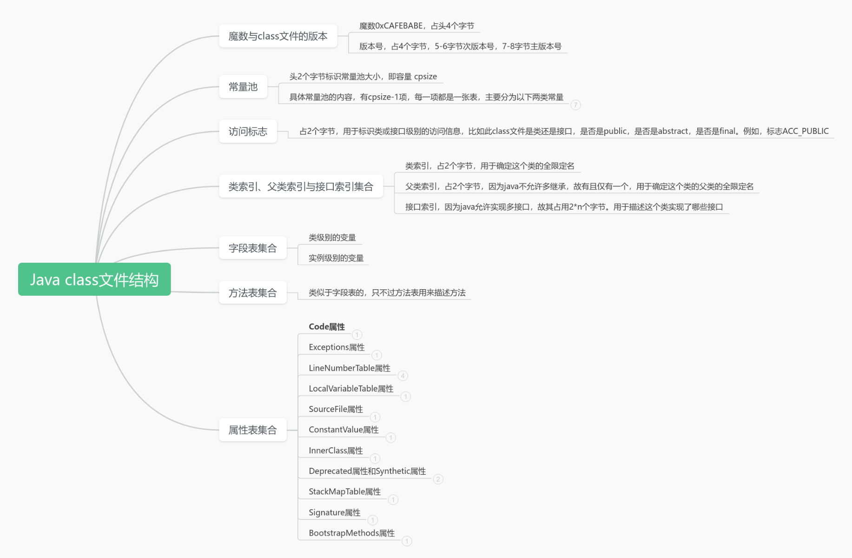Click the 类级别的变量 subtopic

click(x=333, y=237)
